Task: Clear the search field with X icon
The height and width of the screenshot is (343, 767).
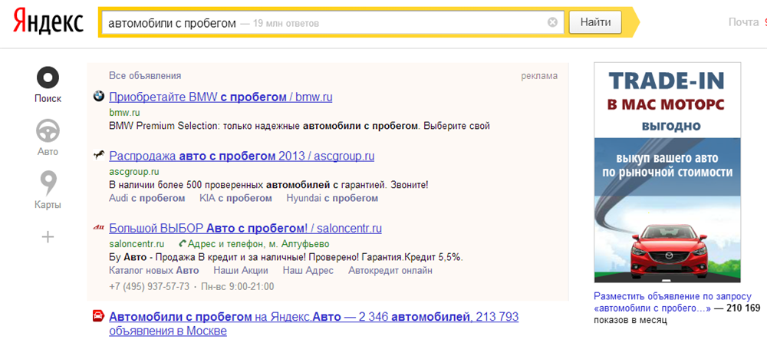Action: pyautogui.click(x=552, y=23)
